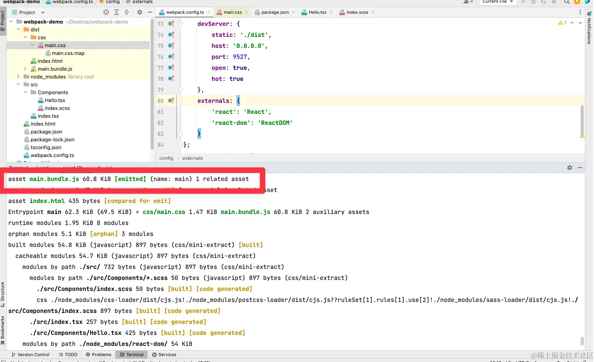This screenshot has height=362, width=596.
Task: Click the Search Everywhere magnifier icon
Action: (x=567, y=2)
